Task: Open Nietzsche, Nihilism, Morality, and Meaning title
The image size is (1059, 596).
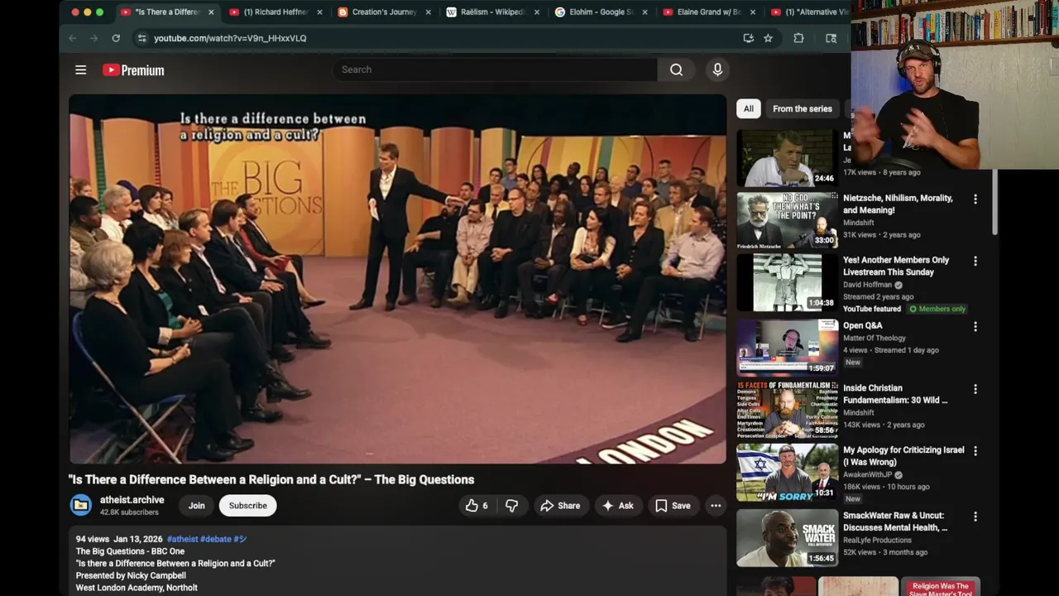Action: [x=898, y=204]
